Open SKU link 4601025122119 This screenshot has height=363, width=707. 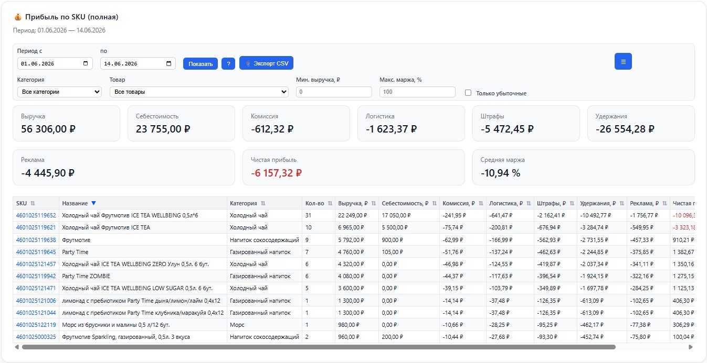(x=36, y=325)
